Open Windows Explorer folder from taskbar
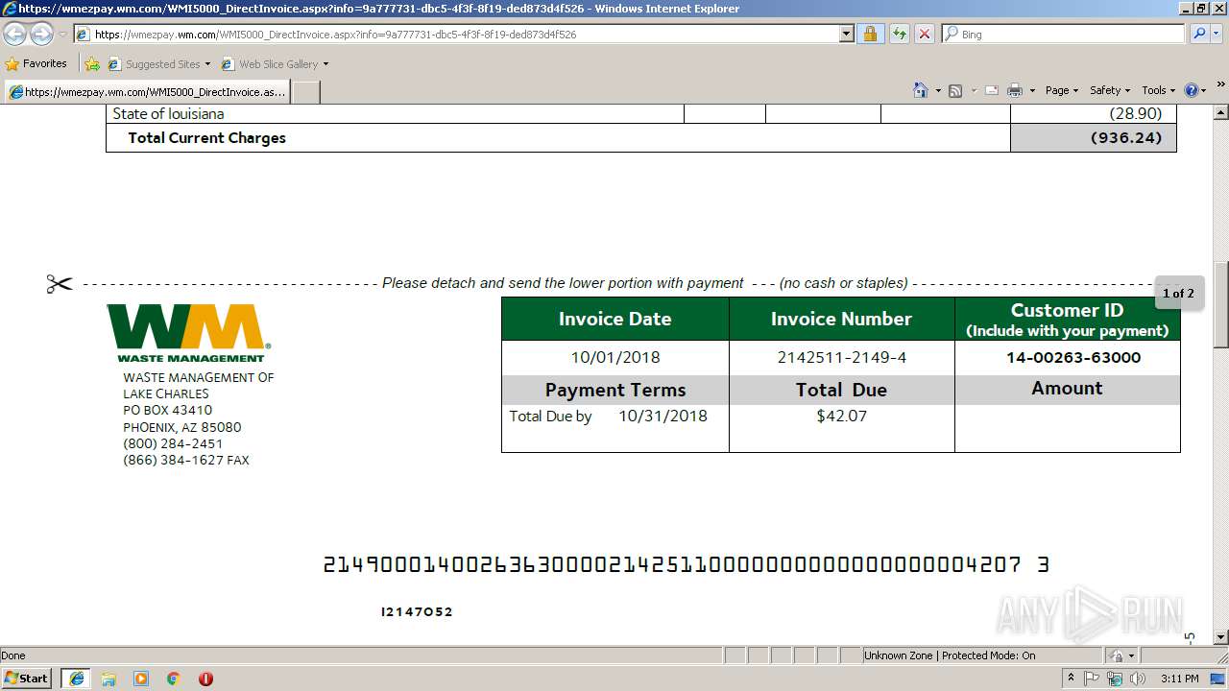Screen dimensions: 1229x691 tap(108, 679)
